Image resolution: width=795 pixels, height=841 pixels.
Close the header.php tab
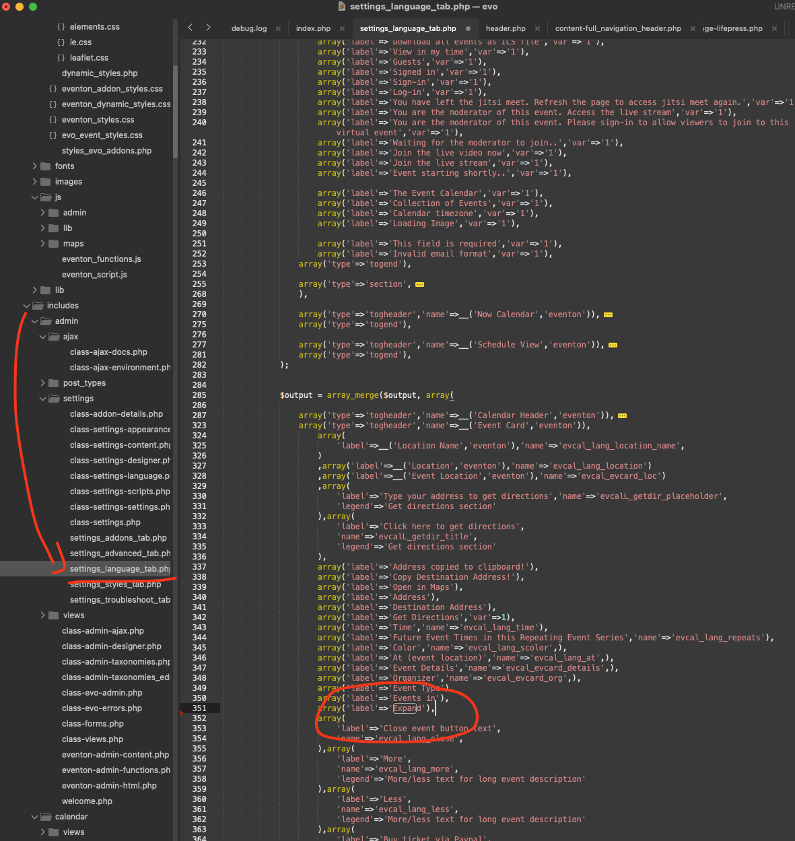(x=537, y=28)
